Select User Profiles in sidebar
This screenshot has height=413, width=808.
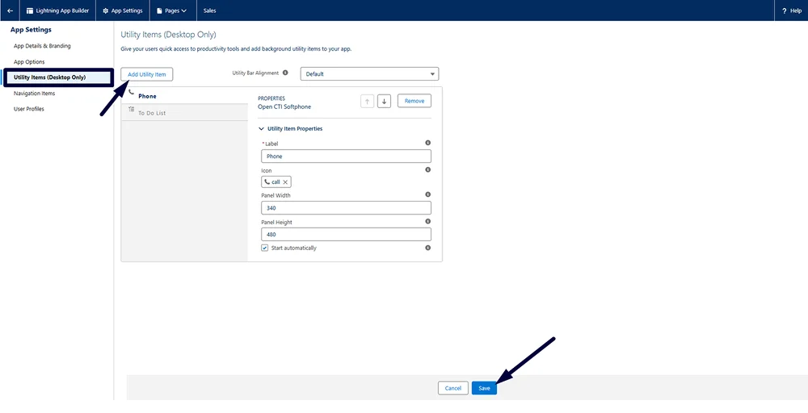tap(29, 109)
